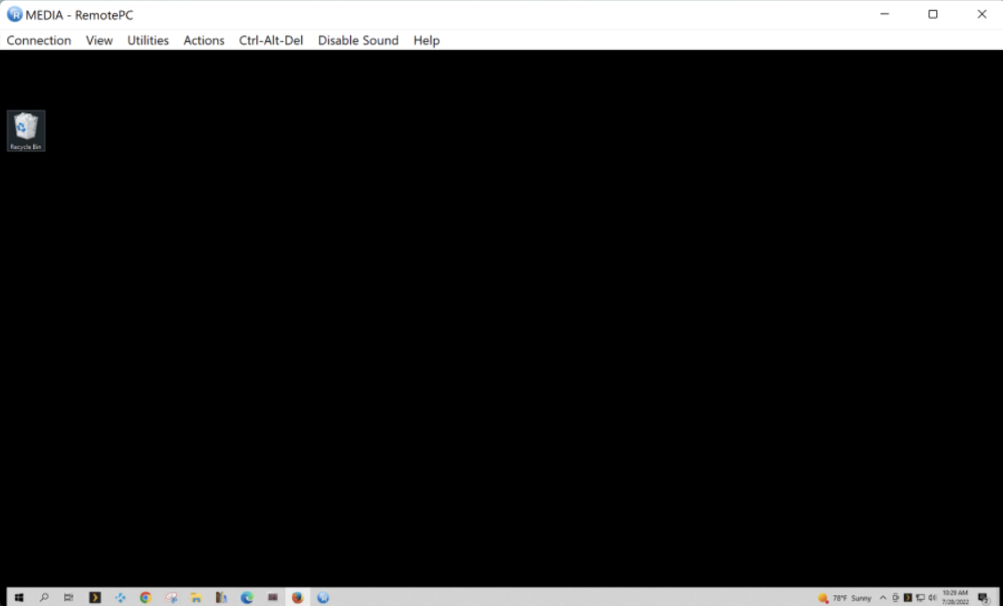
Task: Click the books library taskbar icon
Action: click(221, 598)
